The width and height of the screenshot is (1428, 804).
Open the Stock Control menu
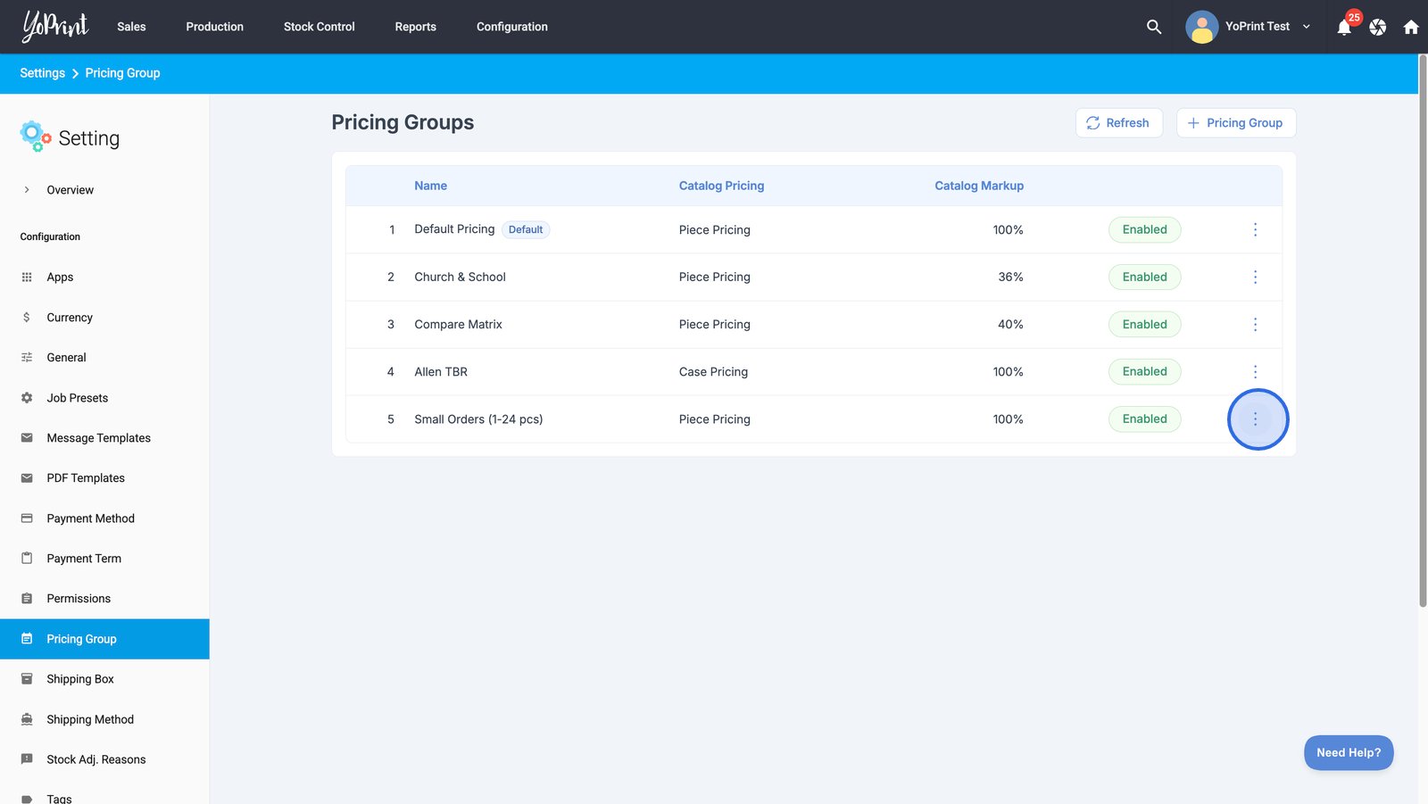pos(319,27)
